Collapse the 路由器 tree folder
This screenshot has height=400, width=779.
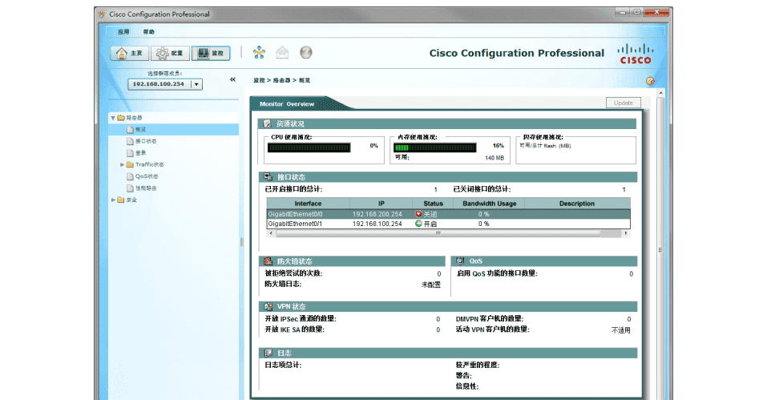point(113,119)
